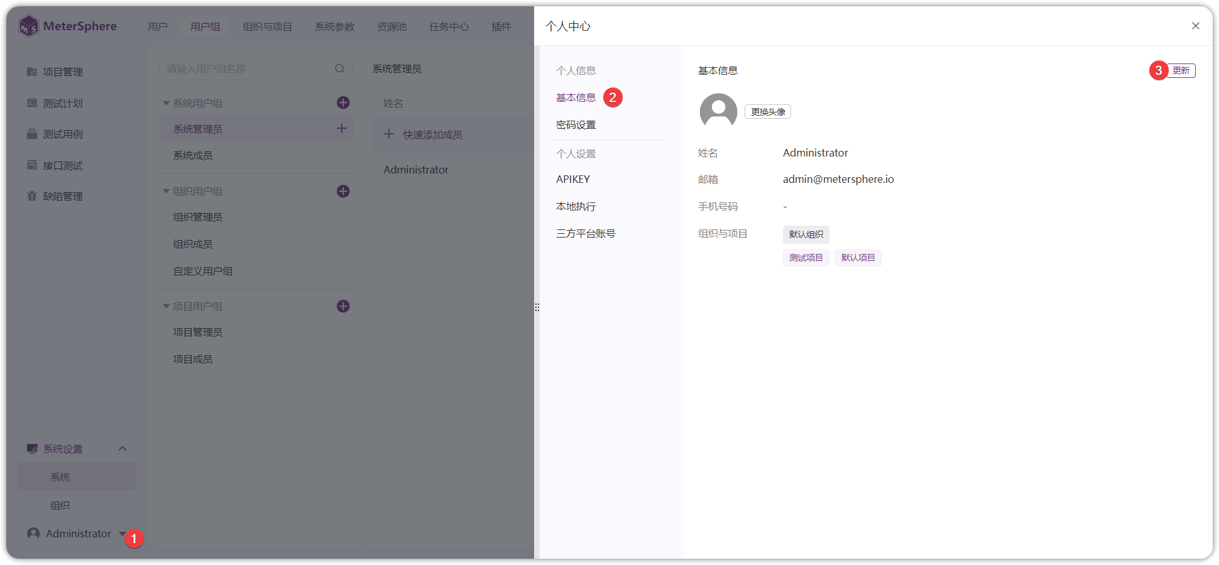Click the Administrator user avatar icon in sidebar
Viewport: 1219px width, 565px height.
[33, 533]
